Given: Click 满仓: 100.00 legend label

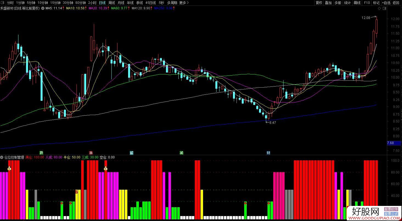Looking at the screenshot, I should pos(35,157).
